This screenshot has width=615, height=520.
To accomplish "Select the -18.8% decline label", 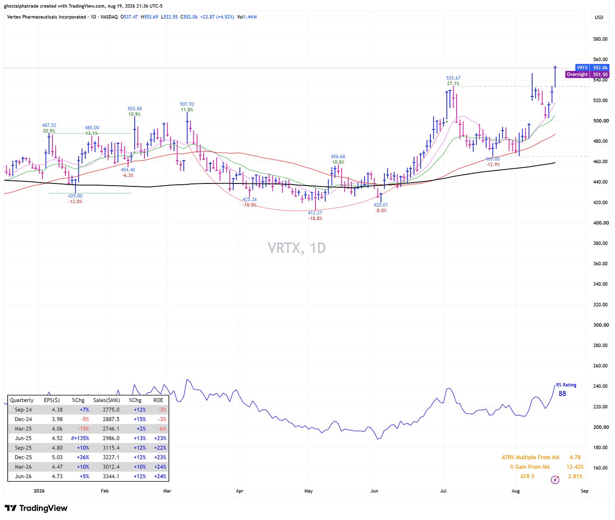I will [315, 219].
